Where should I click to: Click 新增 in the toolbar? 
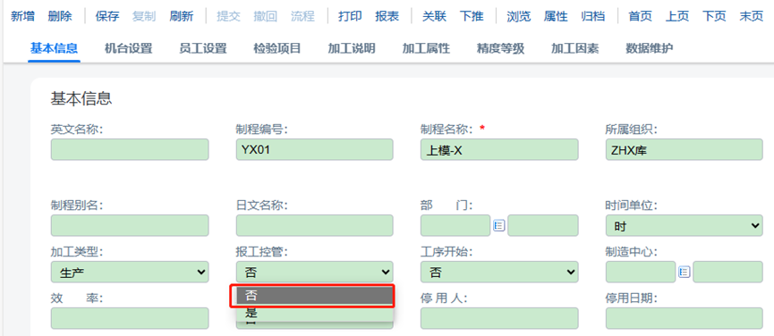pos(22,16)
